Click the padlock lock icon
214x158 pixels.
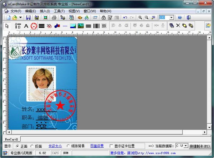click(x=103, y=17)
